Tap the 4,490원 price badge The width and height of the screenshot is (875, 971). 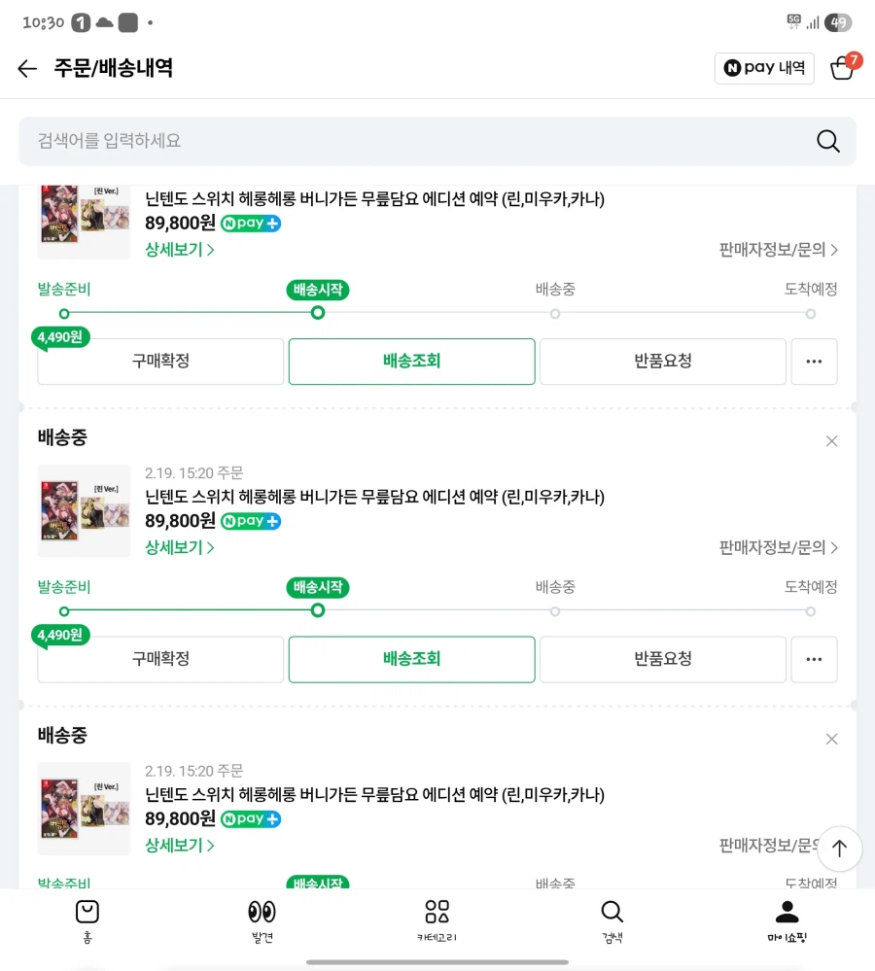60,337
